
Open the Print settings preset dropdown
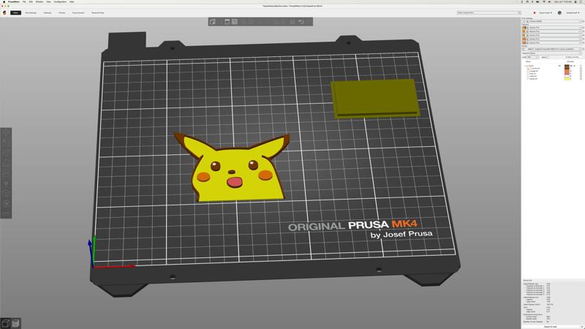click(552, 21)
